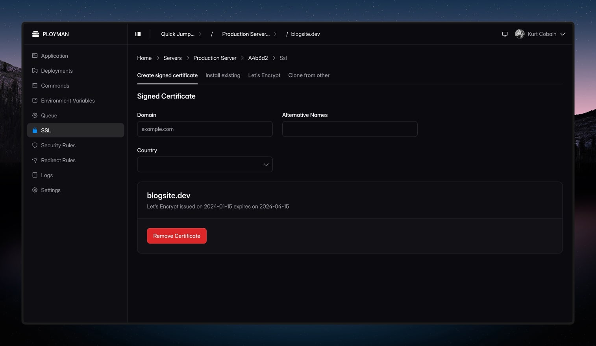Go to Servers breadcrumb

click(x=172, y=58)
